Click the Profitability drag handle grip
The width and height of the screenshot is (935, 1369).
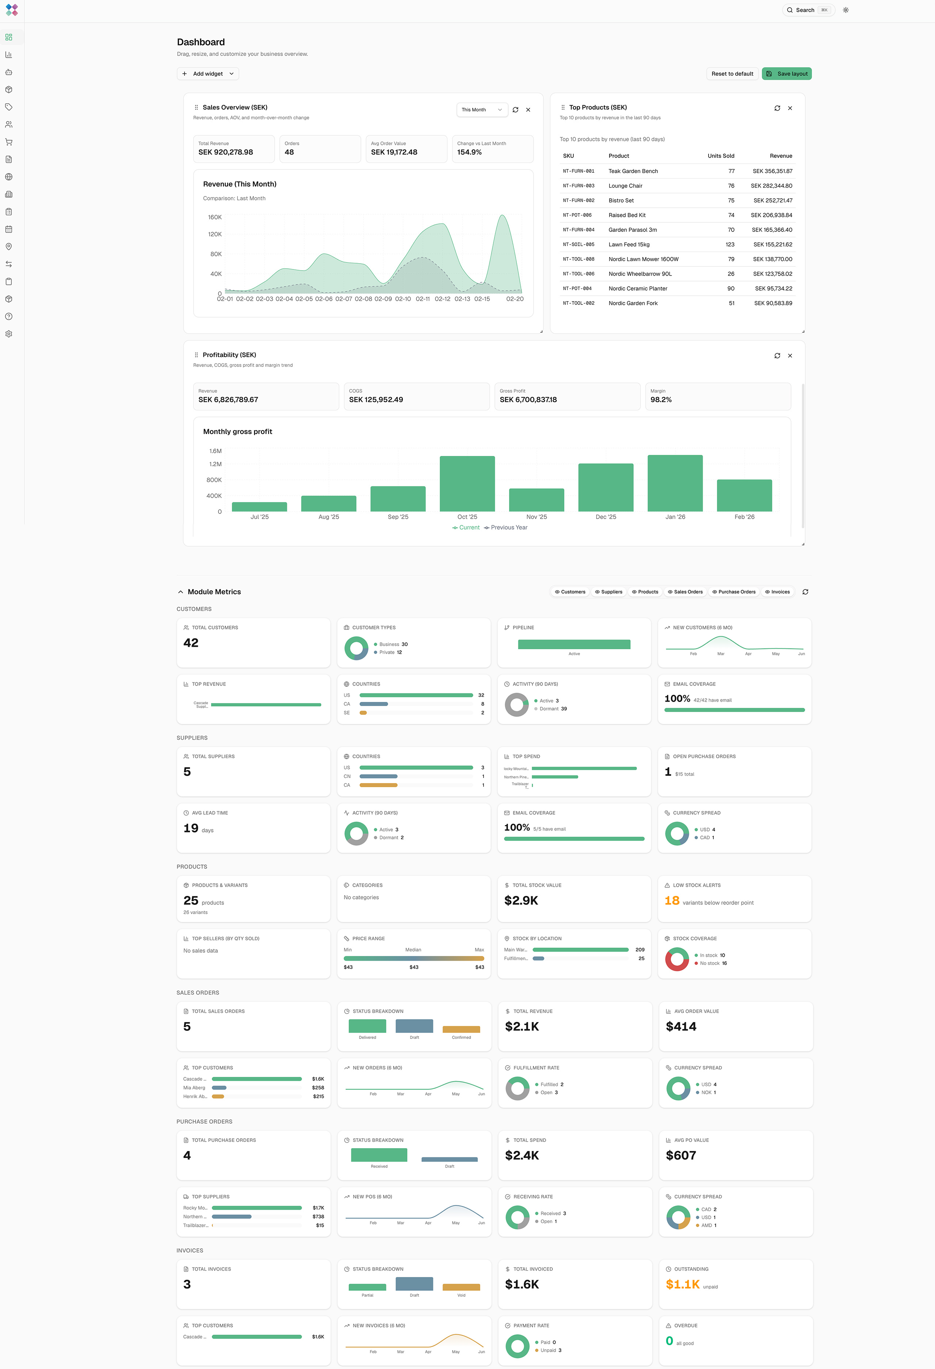pyautogui.click(x=196, y=354)
